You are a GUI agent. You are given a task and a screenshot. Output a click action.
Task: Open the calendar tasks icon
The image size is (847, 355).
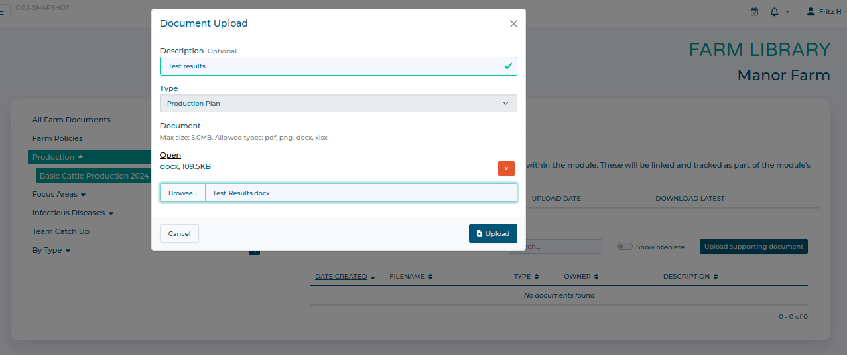[x=754, y=11]
